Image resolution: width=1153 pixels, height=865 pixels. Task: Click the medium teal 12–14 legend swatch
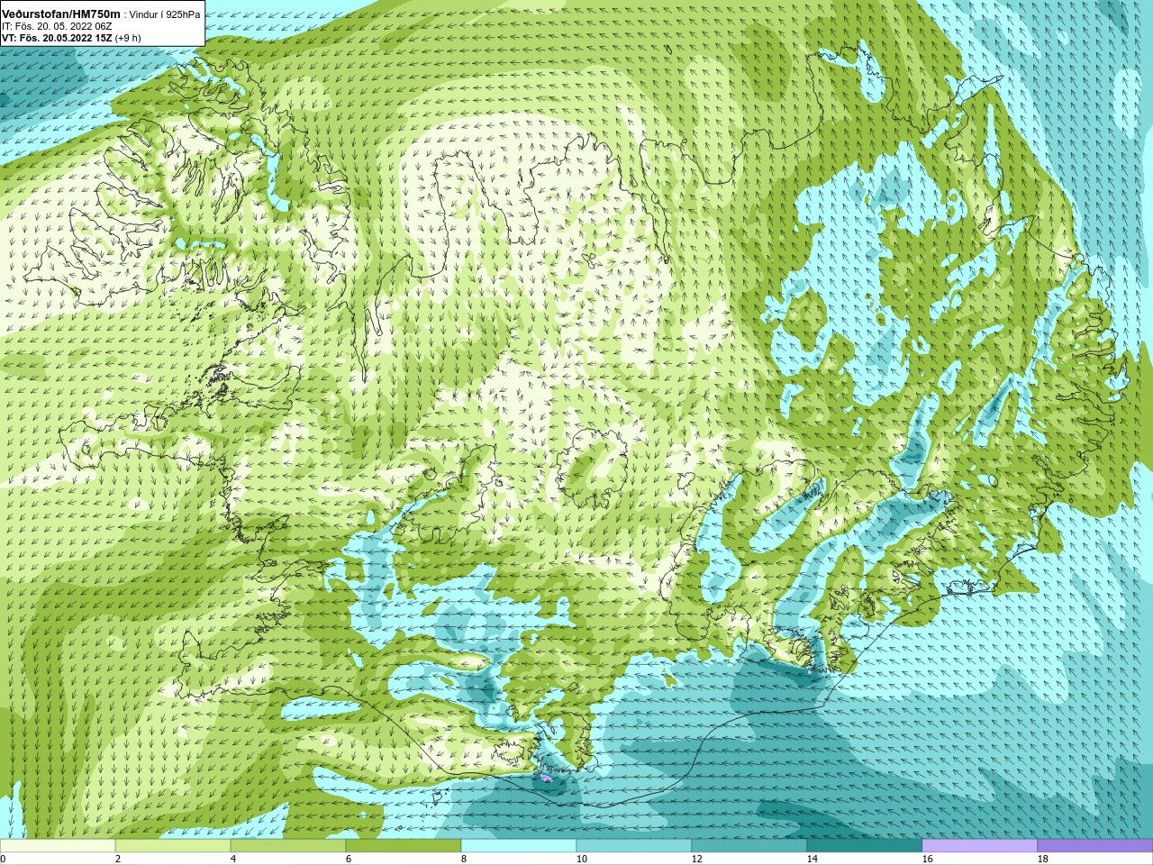point(749,846)
